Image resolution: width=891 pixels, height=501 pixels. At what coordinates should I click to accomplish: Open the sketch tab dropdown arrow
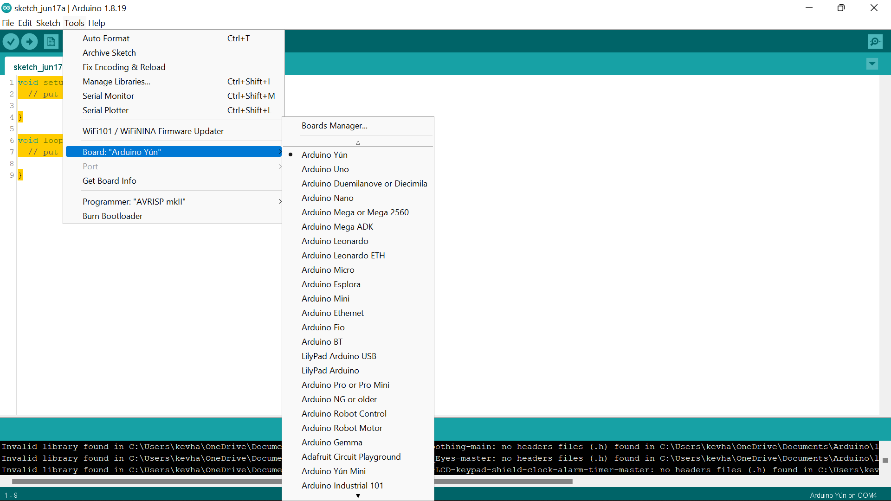872,64
